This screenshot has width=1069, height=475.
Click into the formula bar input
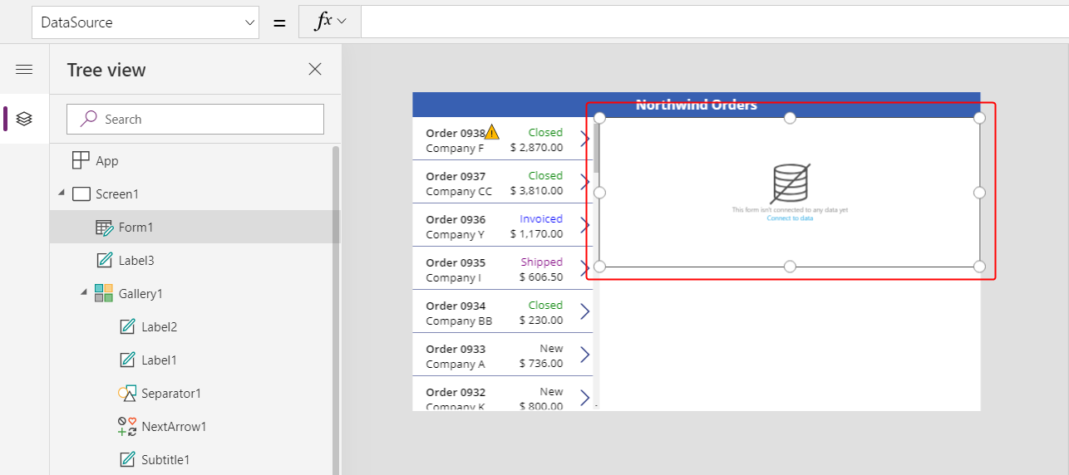[715, 22]
